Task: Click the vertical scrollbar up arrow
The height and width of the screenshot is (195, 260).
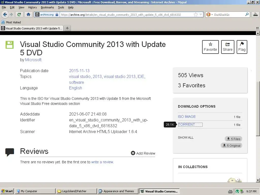Action: pos(258,33)
